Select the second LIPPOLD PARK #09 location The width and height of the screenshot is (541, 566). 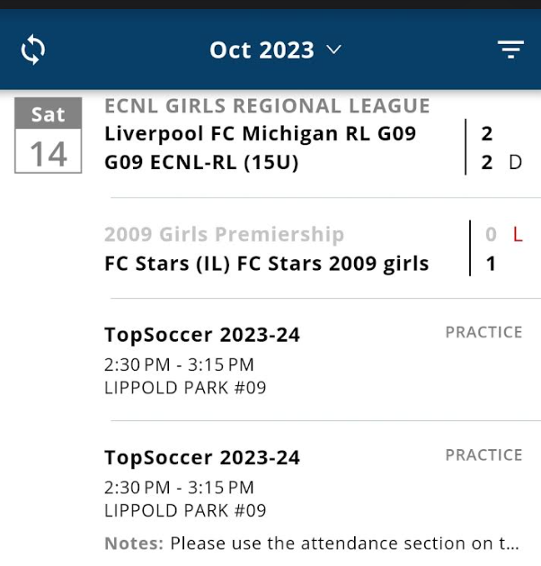point(185,511)
